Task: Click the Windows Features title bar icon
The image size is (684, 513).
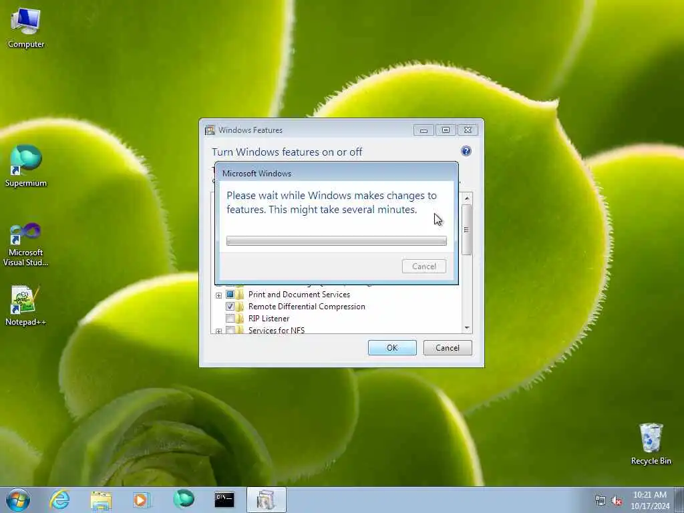Action: tap(210, 130)
